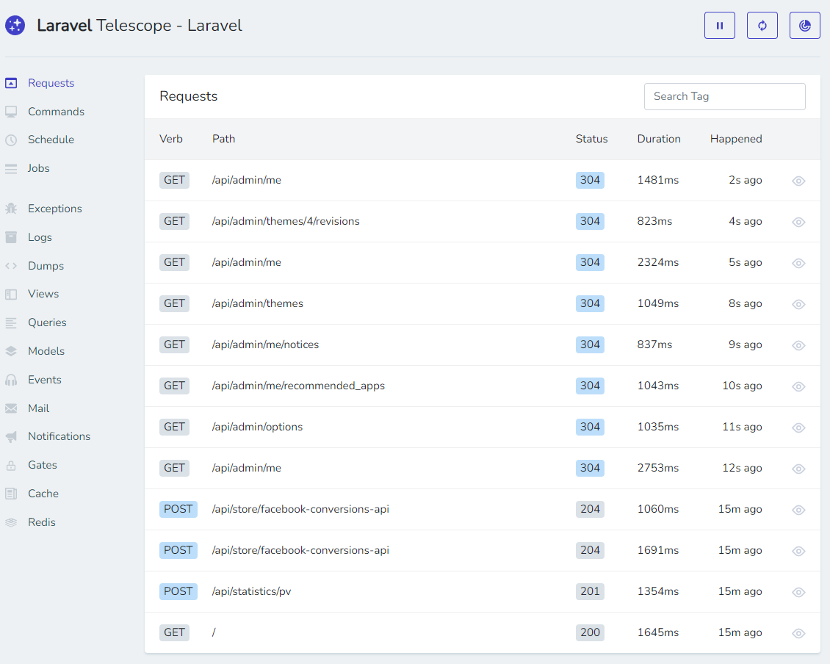Screen dimensions: 830x664
Task: Open the Redis stack icon
Action: click(x=11, y=522)
